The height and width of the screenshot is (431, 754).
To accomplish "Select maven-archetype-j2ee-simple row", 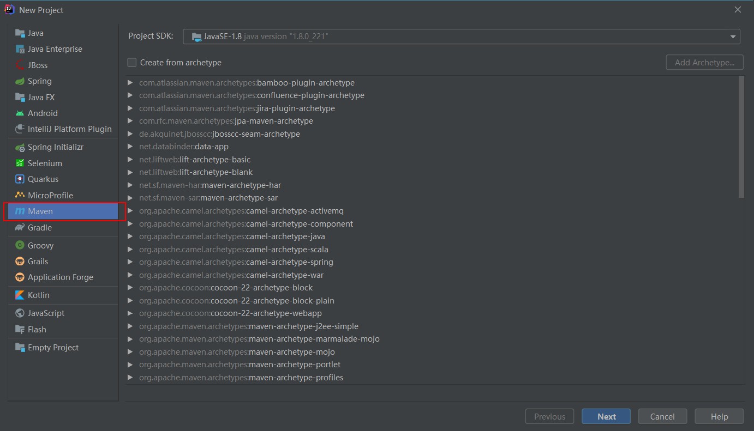I will tap(432, 326).
